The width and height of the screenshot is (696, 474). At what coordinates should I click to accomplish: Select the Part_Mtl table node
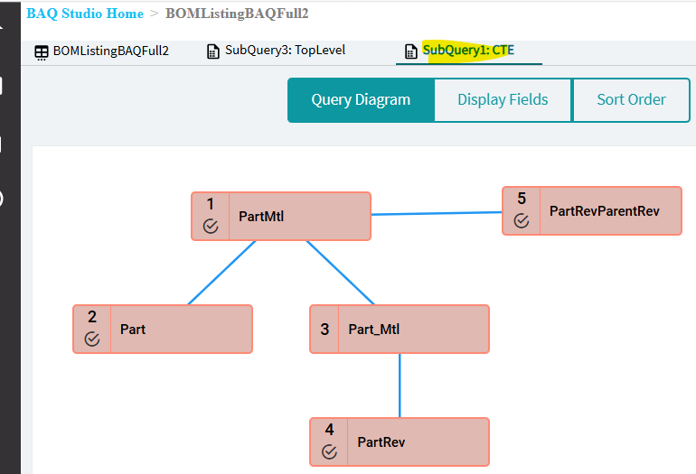point(400,329)
